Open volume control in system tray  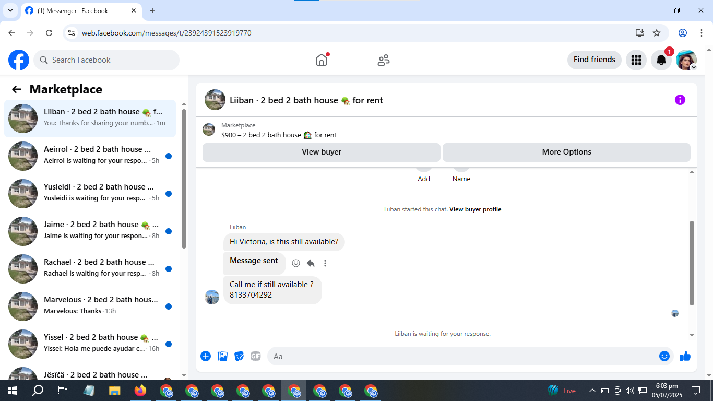point(629,391)
